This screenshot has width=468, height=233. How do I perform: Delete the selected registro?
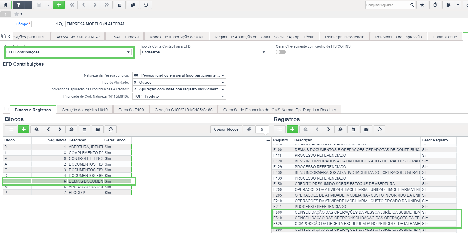click(353, 129)
